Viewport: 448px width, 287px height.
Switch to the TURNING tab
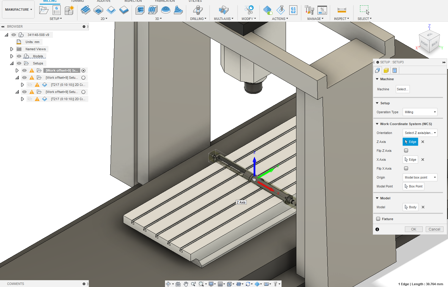click(x=77, y=1)
